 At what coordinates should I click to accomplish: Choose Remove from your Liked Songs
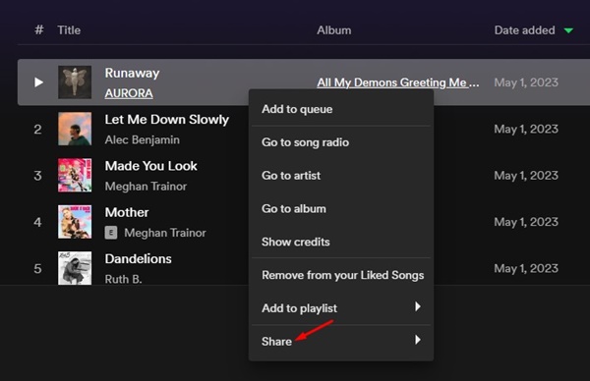click(x=341, y=275)
